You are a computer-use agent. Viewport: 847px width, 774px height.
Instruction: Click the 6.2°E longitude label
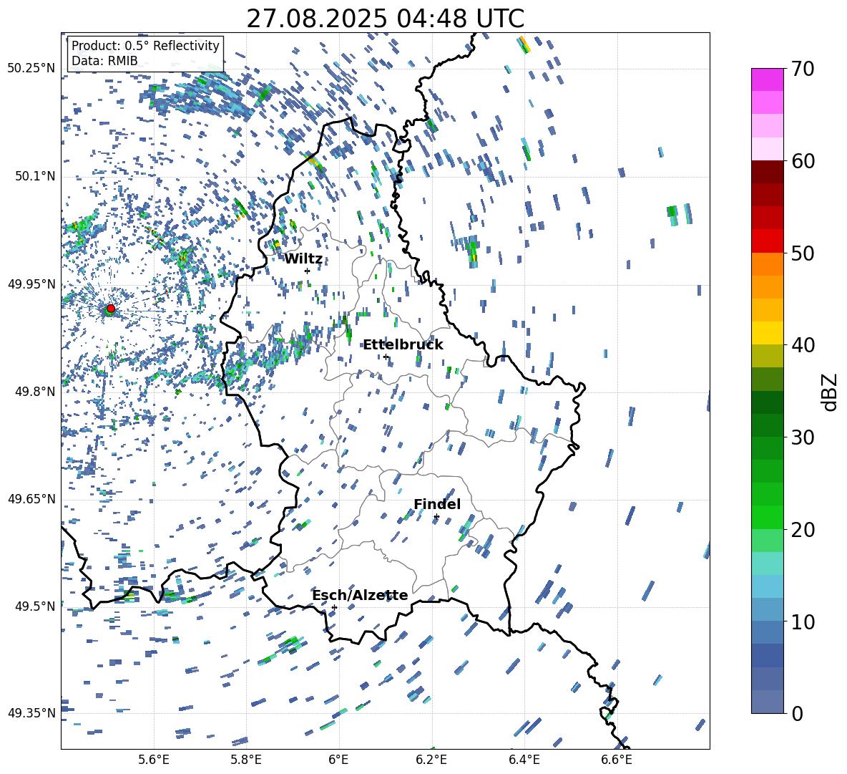click(x=431, y=760)
